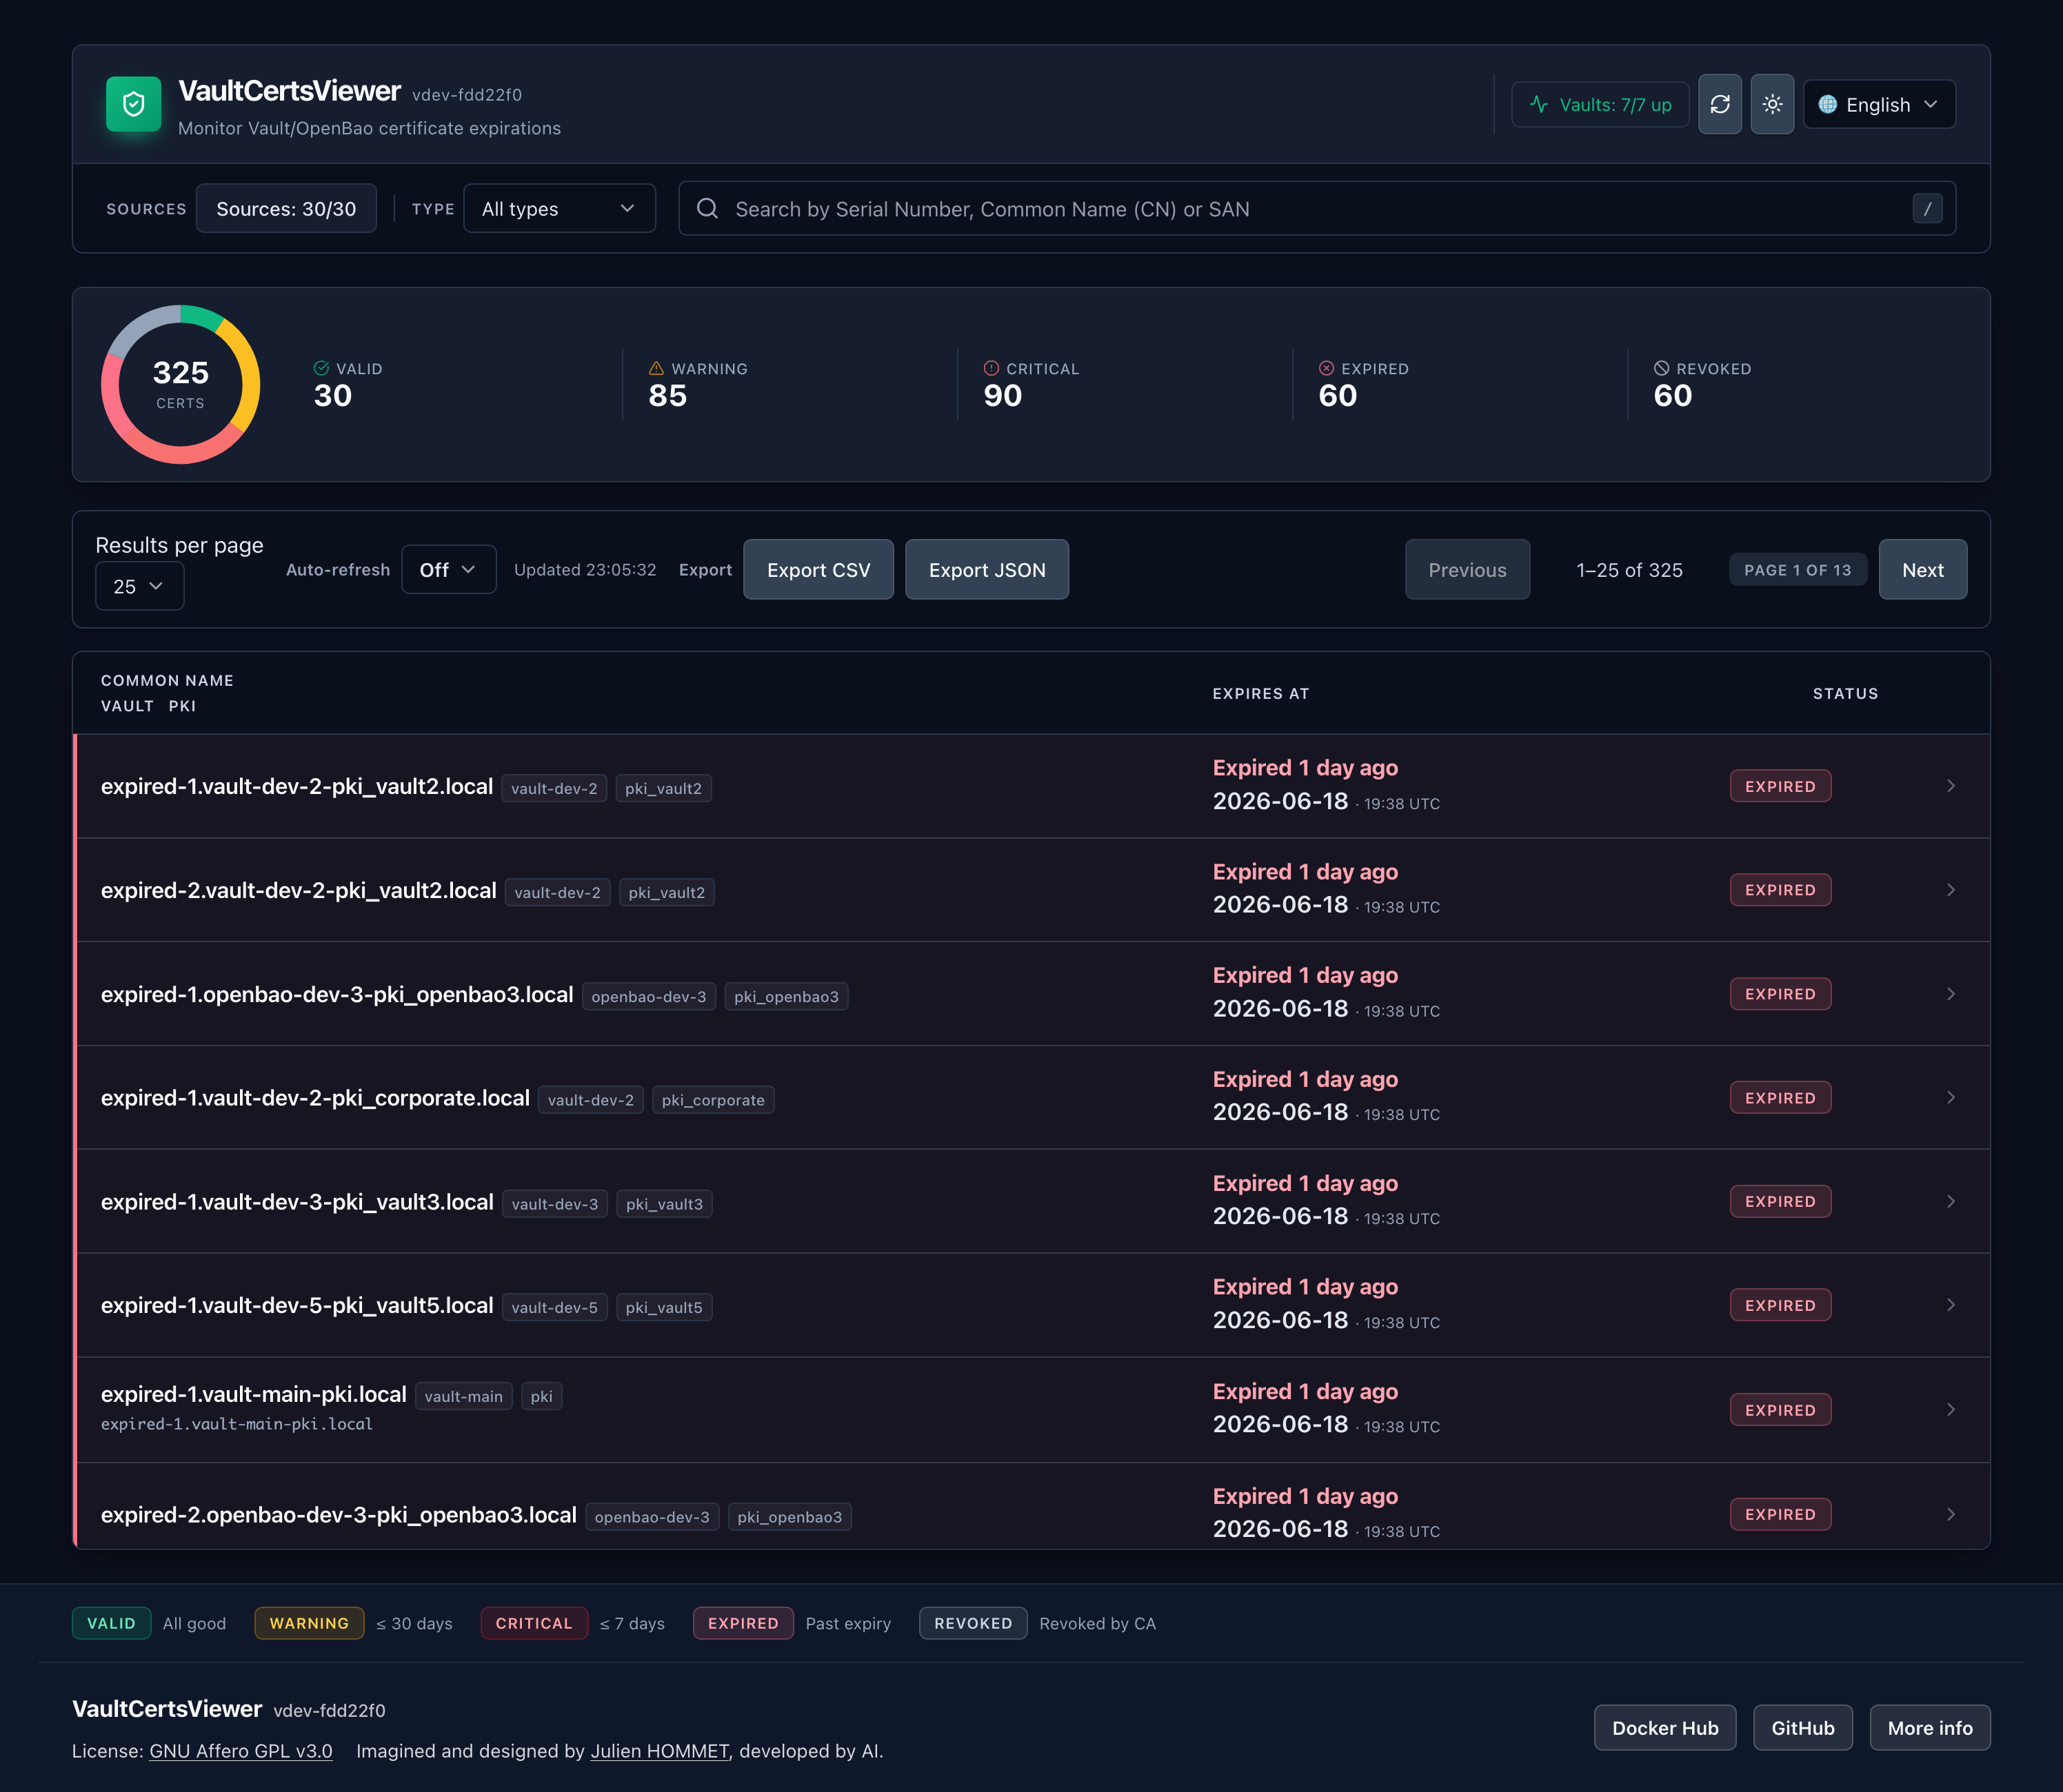Click Updated 23:05:32 timestamp
This screenshot has height=1792, width=2063.
tap(585, 569)
